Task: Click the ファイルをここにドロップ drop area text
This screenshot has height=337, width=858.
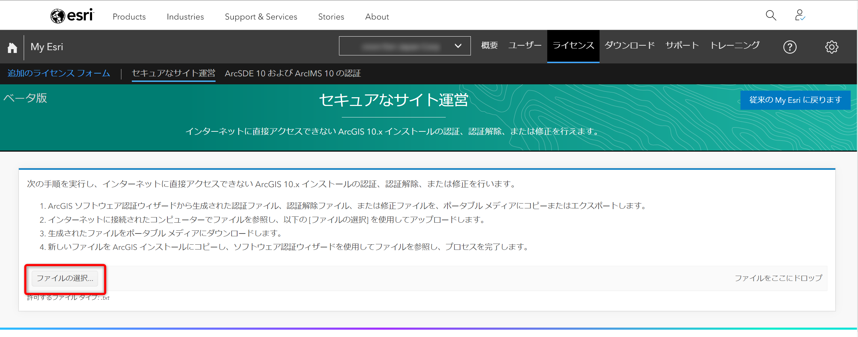Action: pos(778,278)
